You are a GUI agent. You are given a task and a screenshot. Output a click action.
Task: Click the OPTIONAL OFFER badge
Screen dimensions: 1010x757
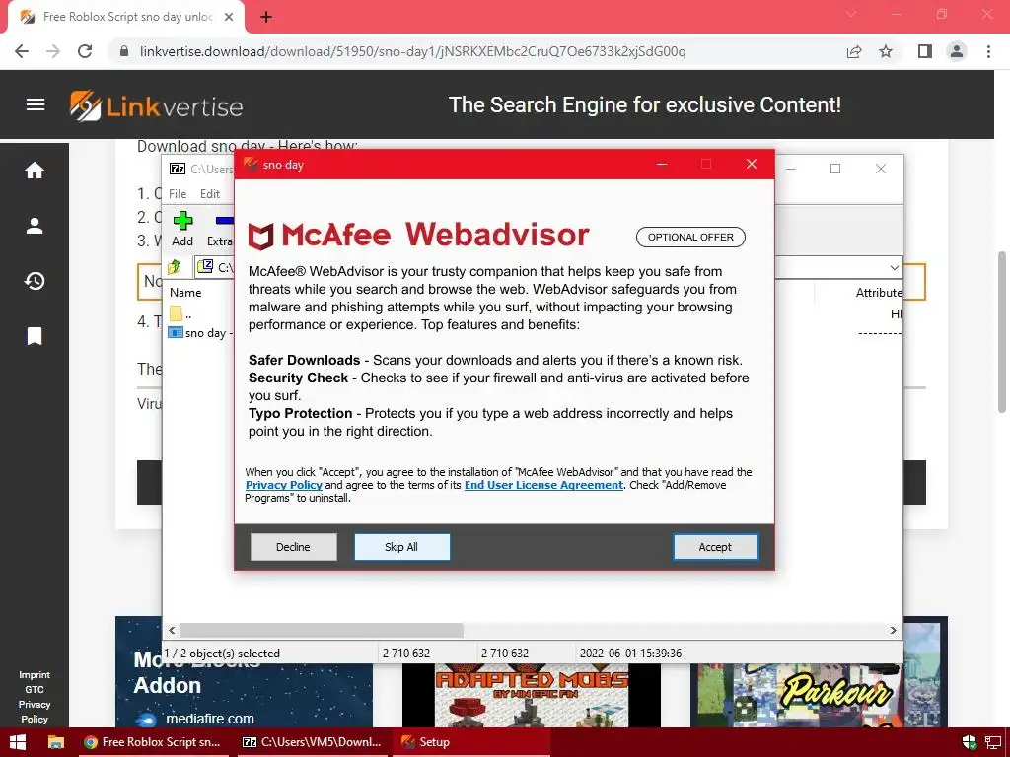690,237
